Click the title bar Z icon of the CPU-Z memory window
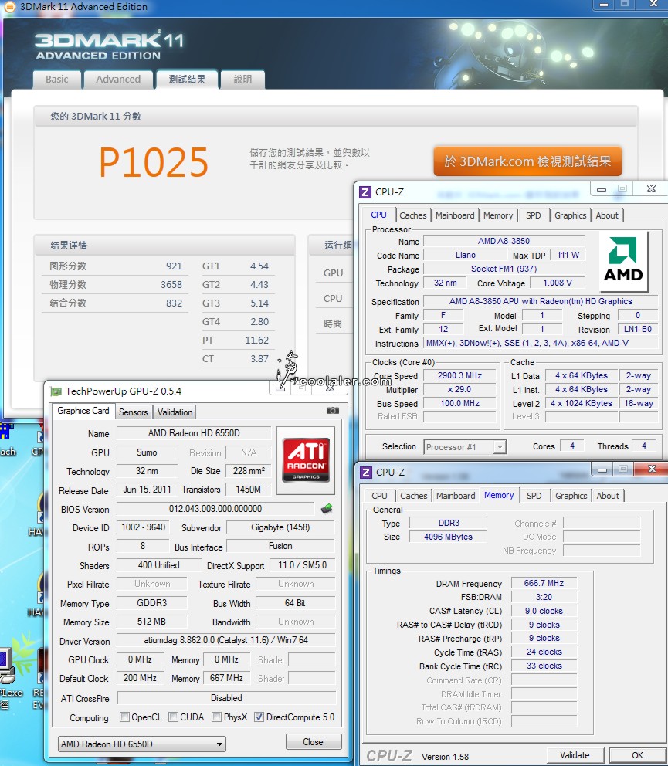 click(365, 473)
